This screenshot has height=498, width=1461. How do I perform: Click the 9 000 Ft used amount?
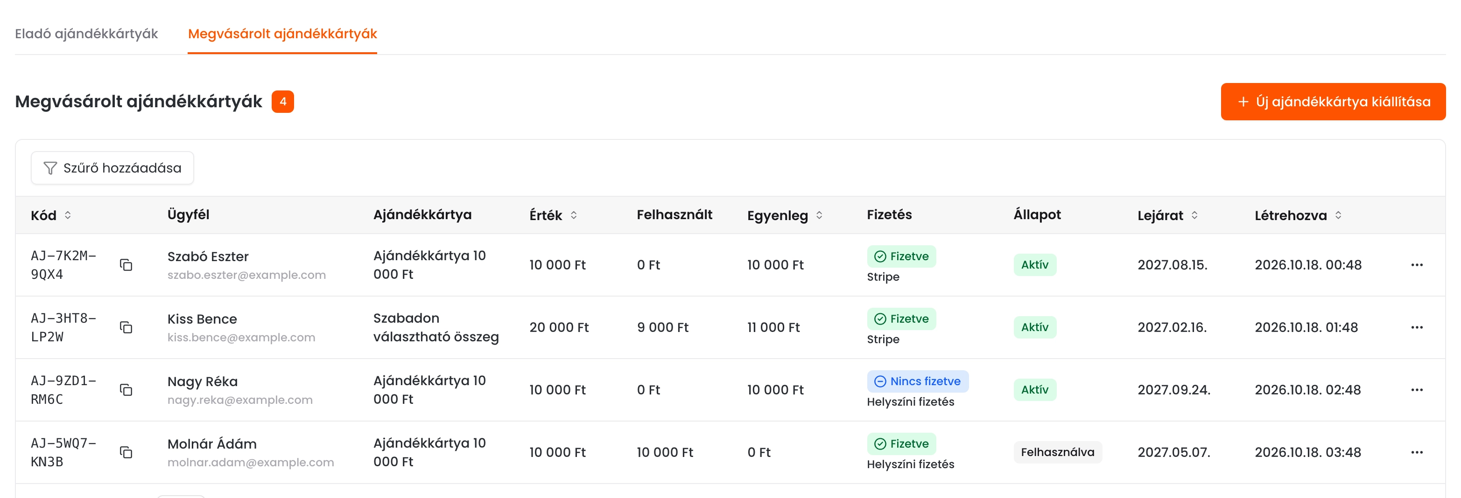[662, 327]
